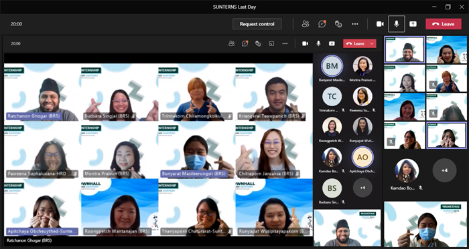Select the purple-outlined thumbnail in right panel
469x249 pixels.
click(447, 136)
